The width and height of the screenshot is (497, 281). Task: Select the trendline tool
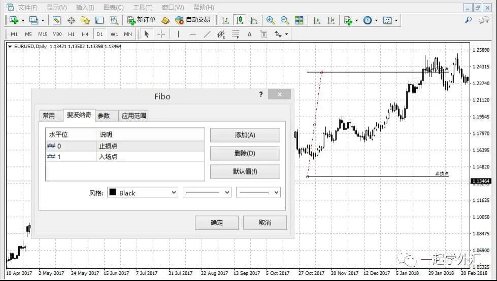click(207, 34)
